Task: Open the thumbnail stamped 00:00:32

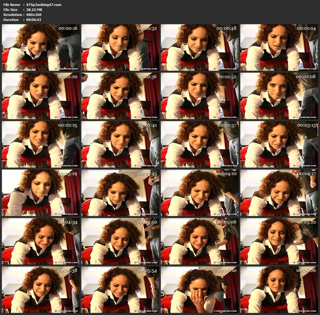Action: click(x=120, y=48)
